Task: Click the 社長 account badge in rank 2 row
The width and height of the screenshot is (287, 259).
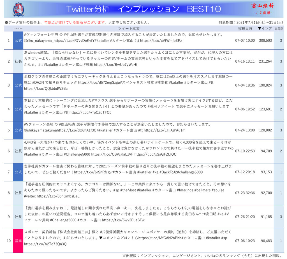Action: 18,61
